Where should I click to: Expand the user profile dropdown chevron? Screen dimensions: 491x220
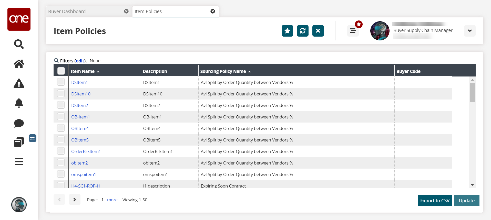(x=470, y=31)
